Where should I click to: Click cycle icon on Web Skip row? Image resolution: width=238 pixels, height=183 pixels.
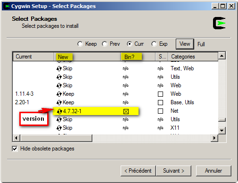click(59, 86)
